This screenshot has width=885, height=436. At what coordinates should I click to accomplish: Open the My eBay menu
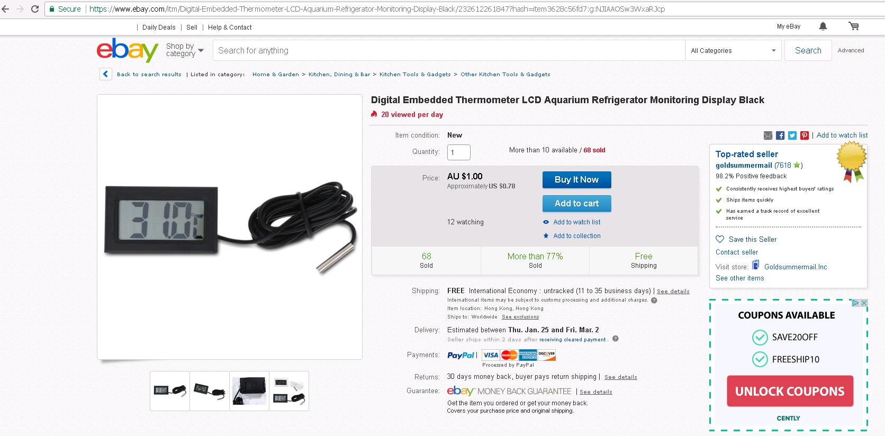point(788,26)
